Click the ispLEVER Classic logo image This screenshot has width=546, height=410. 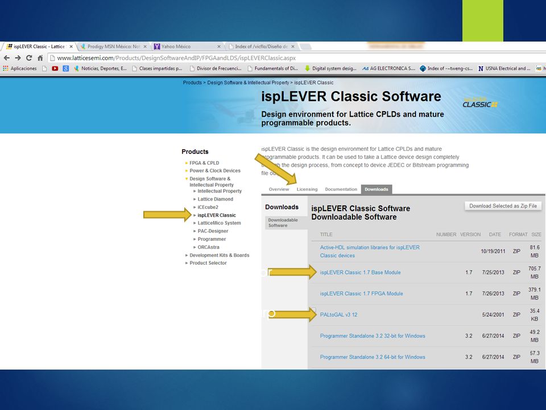(x=480, y=102)
